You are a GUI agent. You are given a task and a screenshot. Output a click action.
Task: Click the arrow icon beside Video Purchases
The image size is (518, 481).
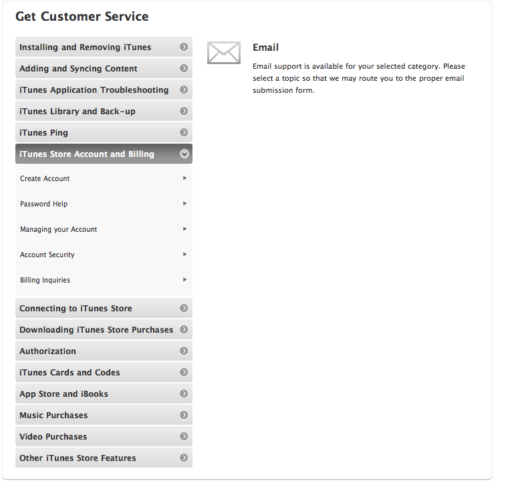coord(184,437)
